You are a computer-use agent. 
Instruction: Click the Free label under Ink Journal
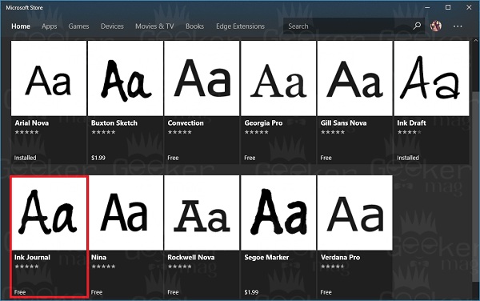click(20, 292)
